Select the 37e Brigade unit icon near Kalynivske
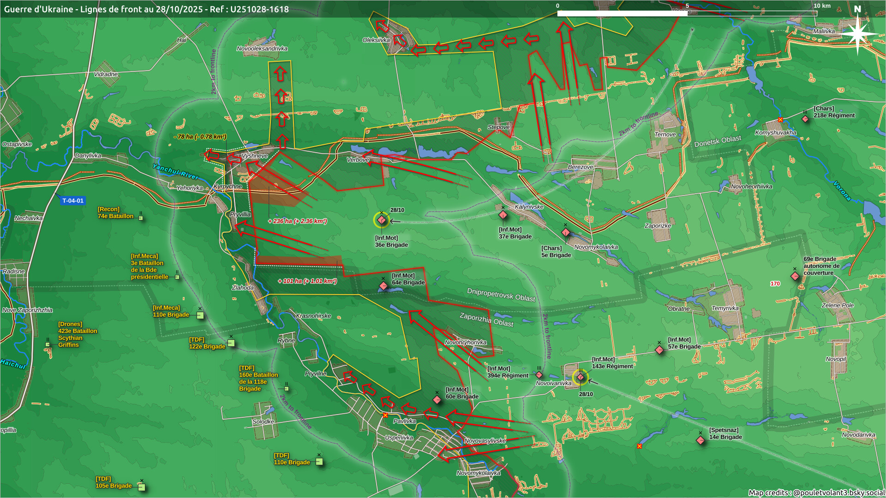 pos(503,215)
